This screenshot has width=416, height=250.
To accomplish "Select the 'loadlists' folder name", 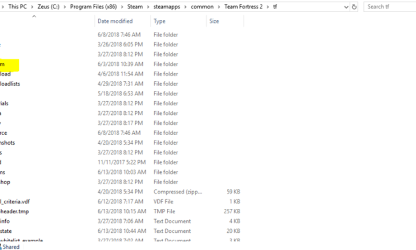I will tap(10, 84).
